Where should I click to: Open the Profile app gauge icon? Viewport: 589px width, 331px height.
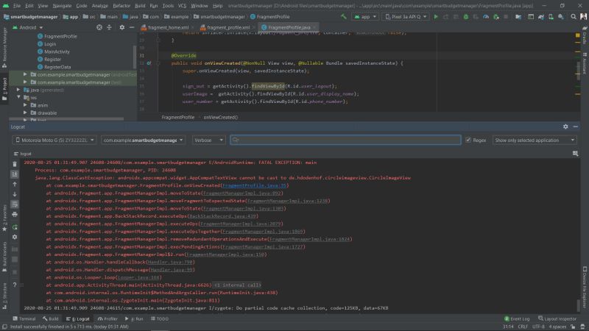point(486,17)
